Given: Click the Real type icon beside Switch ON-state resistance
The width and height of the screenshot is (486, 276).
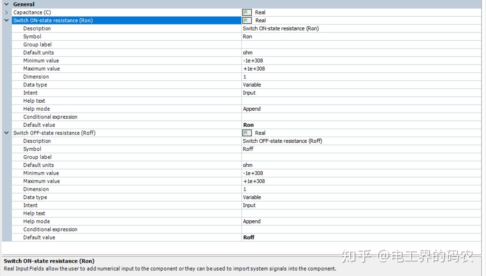Looking at the screenshot, I should [246, 20].
